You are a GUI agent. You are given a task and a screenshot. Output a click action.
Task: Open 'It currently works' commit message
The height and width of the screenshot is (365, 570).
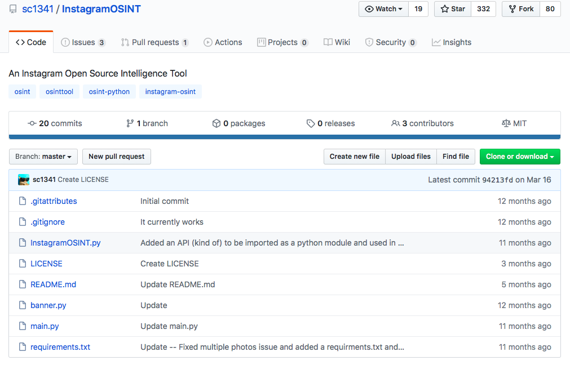tap(171, 222)
